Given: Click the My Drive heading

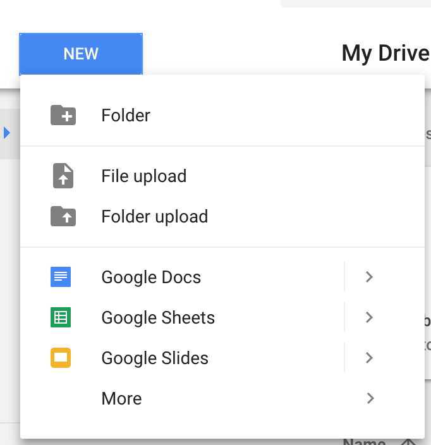Looking at the screenshot, I should [x=385, y=53].
